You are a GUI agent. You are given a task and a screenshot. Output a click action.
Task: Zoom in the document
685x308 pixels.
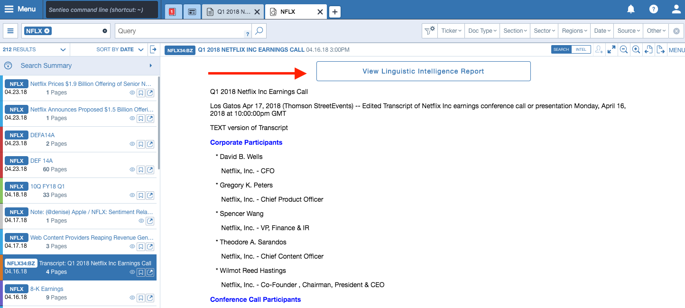pyautogui.click(x=636, y=49)
